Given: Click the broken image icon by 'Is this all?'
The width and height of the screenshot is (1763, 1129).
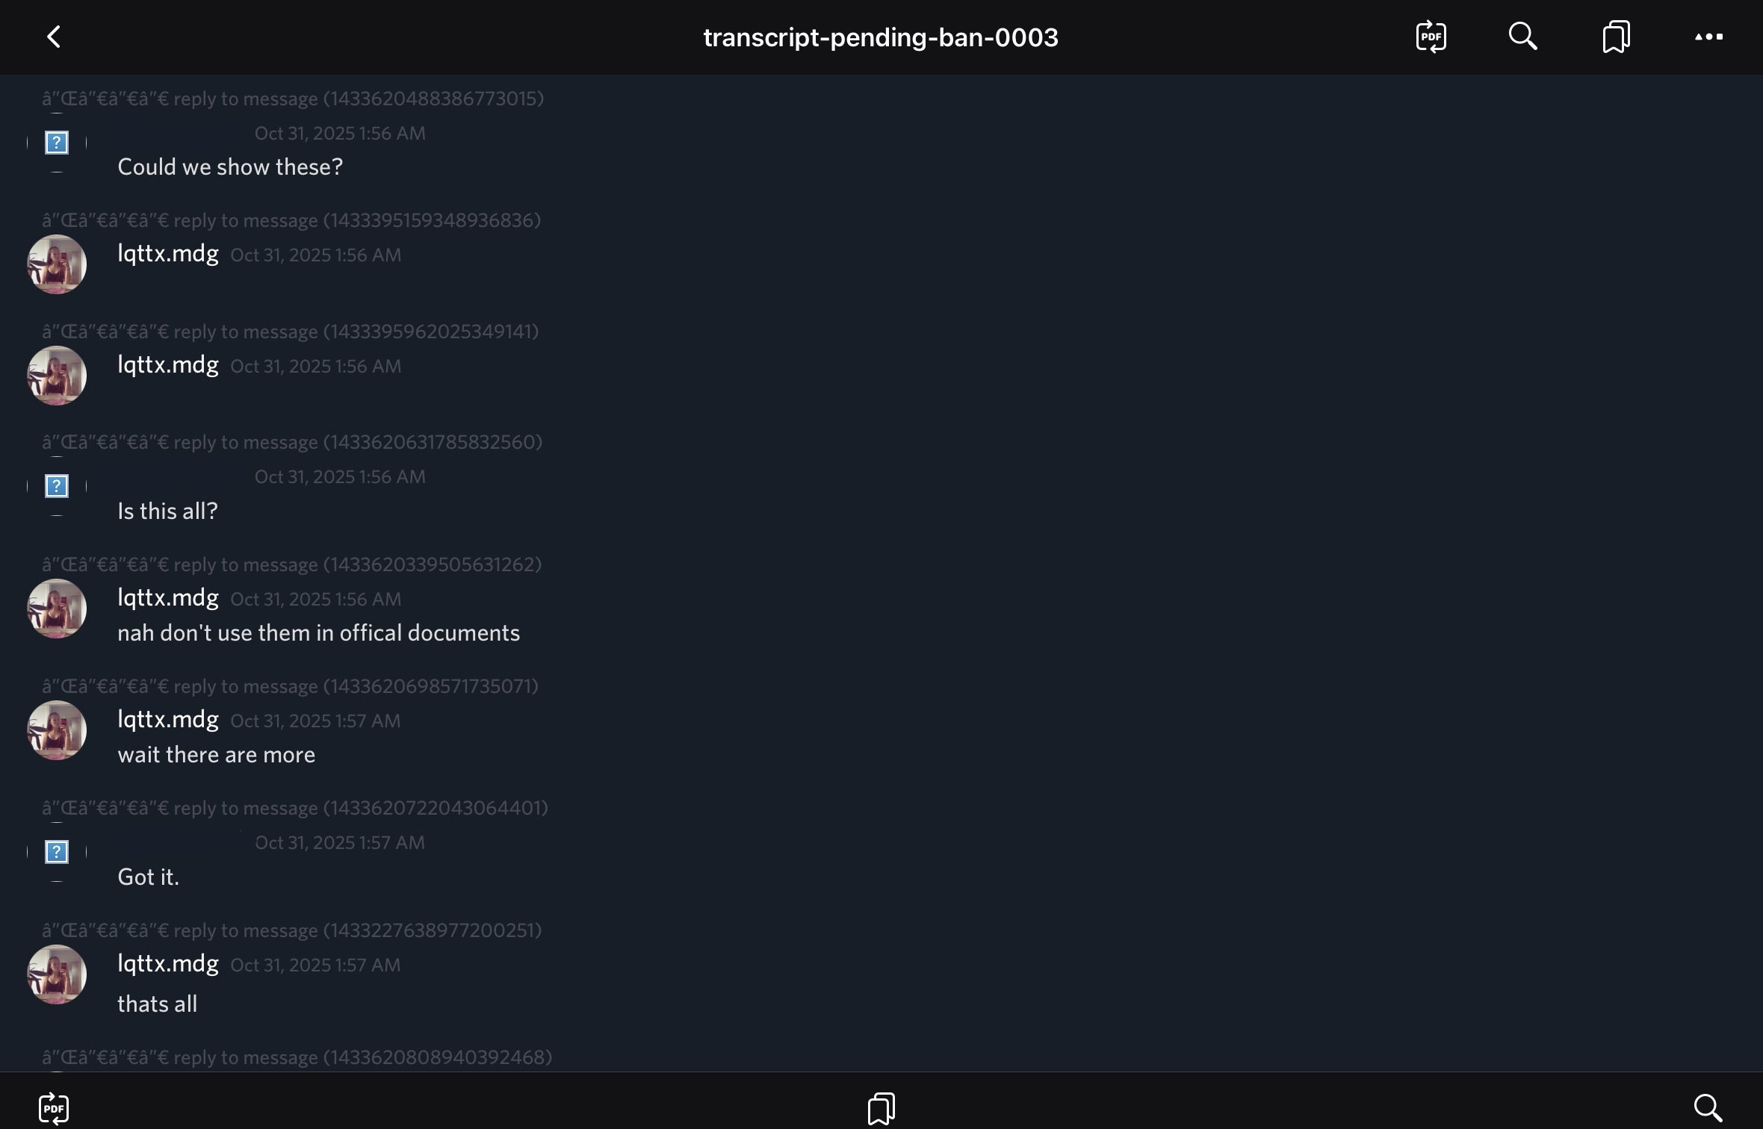Looking at the screenshot, I should (x=57, y=486).
